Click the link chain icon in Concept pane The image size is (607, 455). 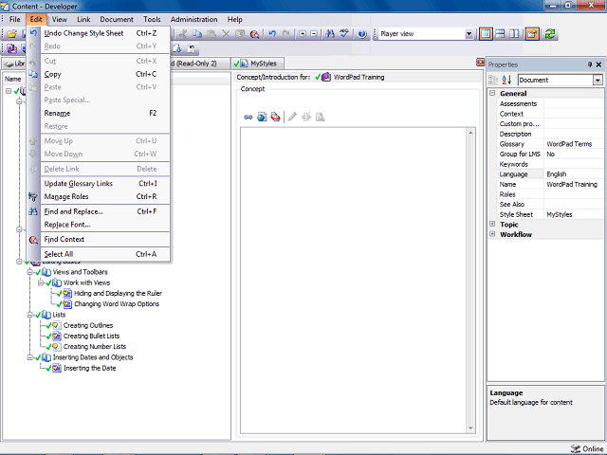[x=248, y=117]
